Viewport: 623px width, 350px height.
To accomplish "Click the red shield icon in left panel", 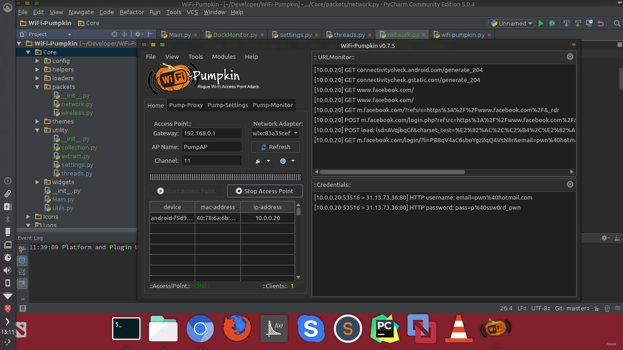I will click(7, 309).
